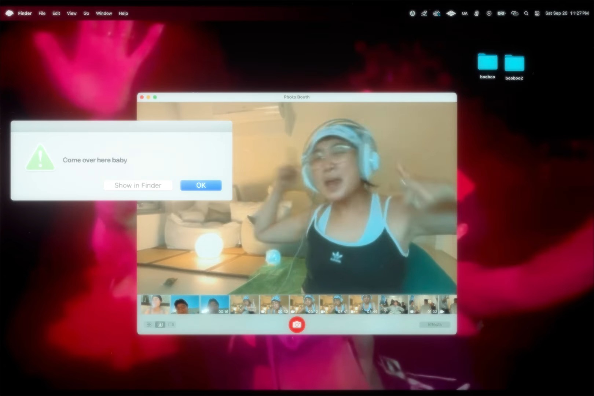Click the battery charging status icon
Image resolution: width=594 pixels, height=396 pixels.
(501, 13)
